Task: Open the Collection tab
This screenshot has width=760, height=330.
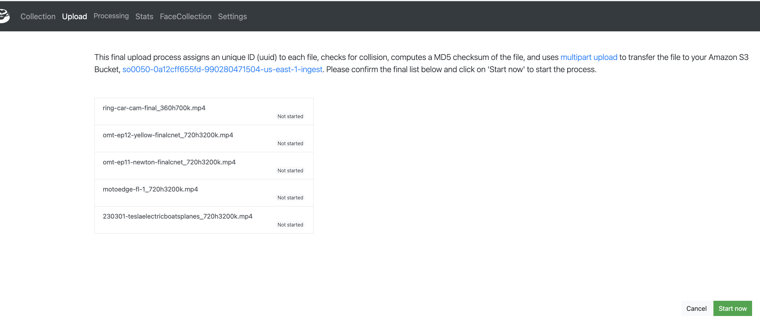Action: [38, 16]
